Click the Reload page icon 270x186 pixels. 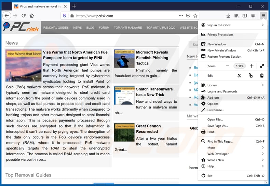pyautogui.click(x=24, y=16)
